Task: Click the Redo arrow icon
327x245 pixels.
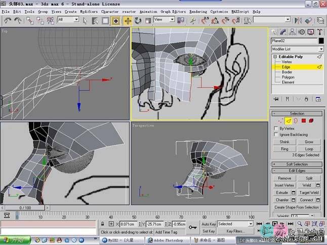Action: 18,20
